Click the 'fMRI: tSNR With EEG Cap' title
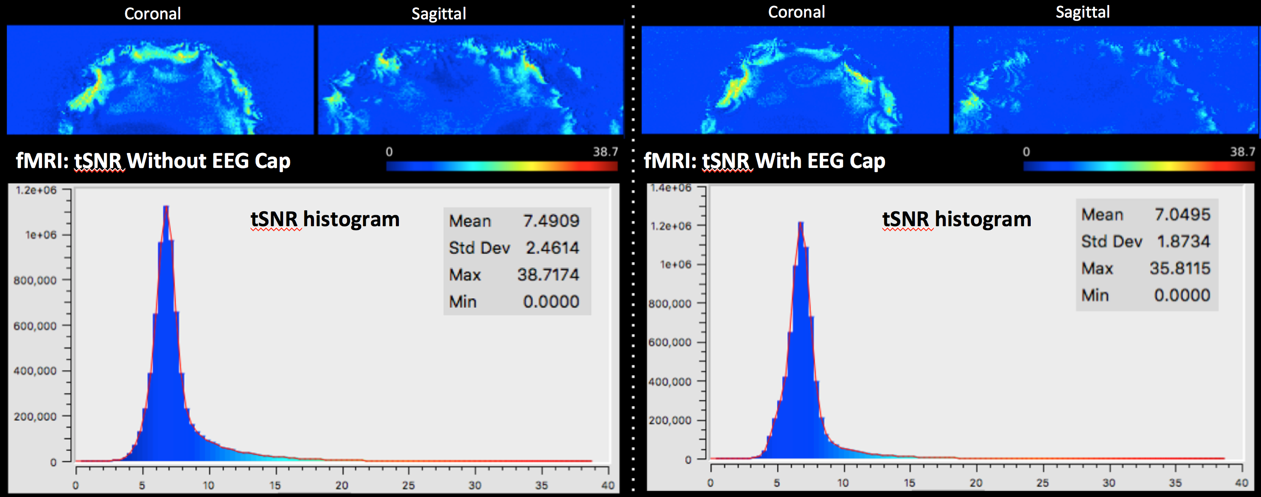The width and height of the screenshot is (1261, 497). tap(764, 161)
